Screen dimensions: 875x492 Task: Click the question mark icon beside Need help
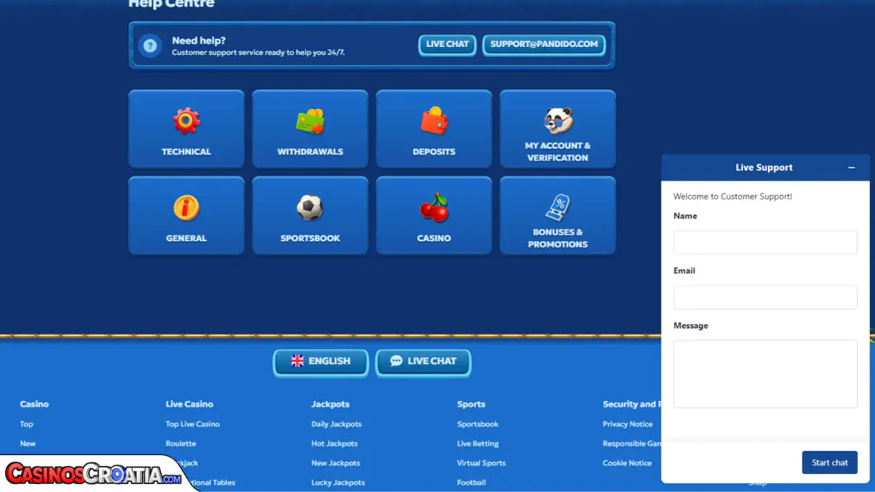point(150,46)
